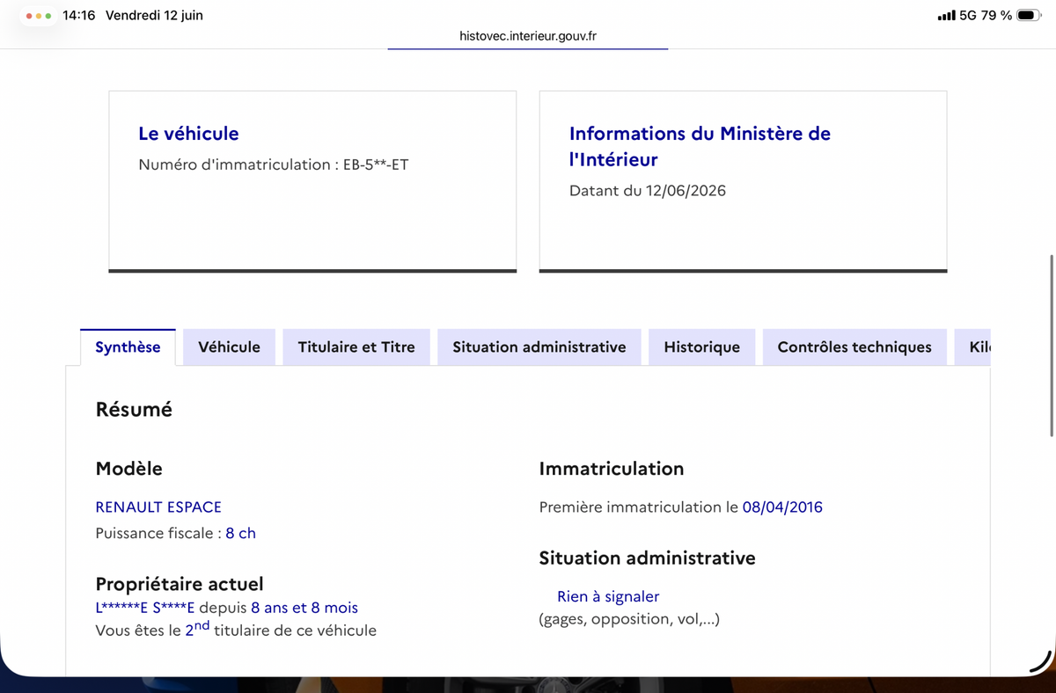Image resolution: width=1056 pixels, height=693 pixels.
Task: Click the RENAULT ESPACE model text
Action: [x=158, y=507]
